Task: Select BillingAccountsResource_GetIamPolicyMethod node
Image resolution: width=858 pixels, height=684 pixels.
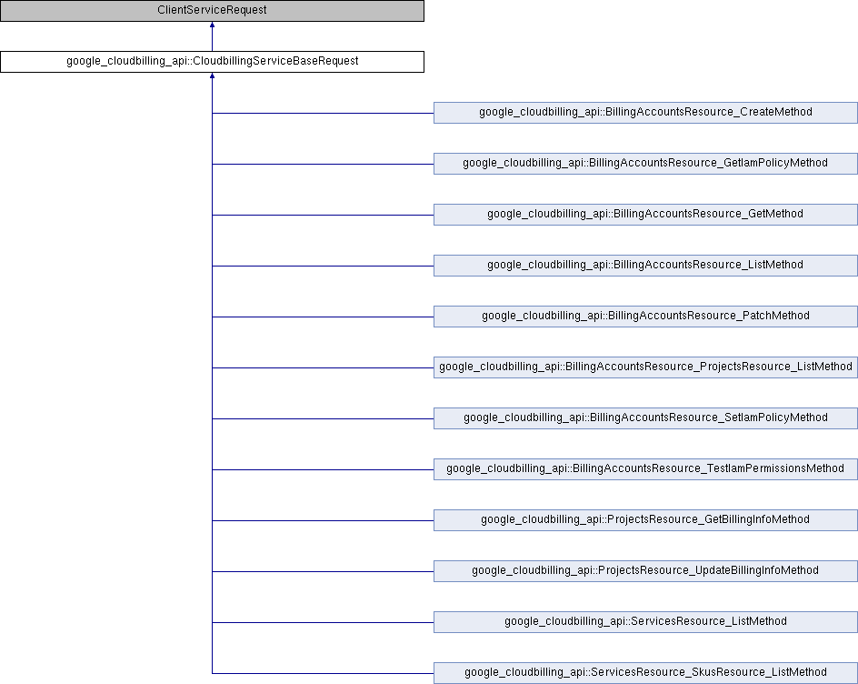Action: coord(645,163)
